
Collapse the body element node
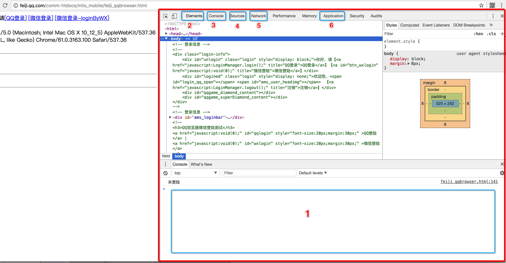pos(166,39)
